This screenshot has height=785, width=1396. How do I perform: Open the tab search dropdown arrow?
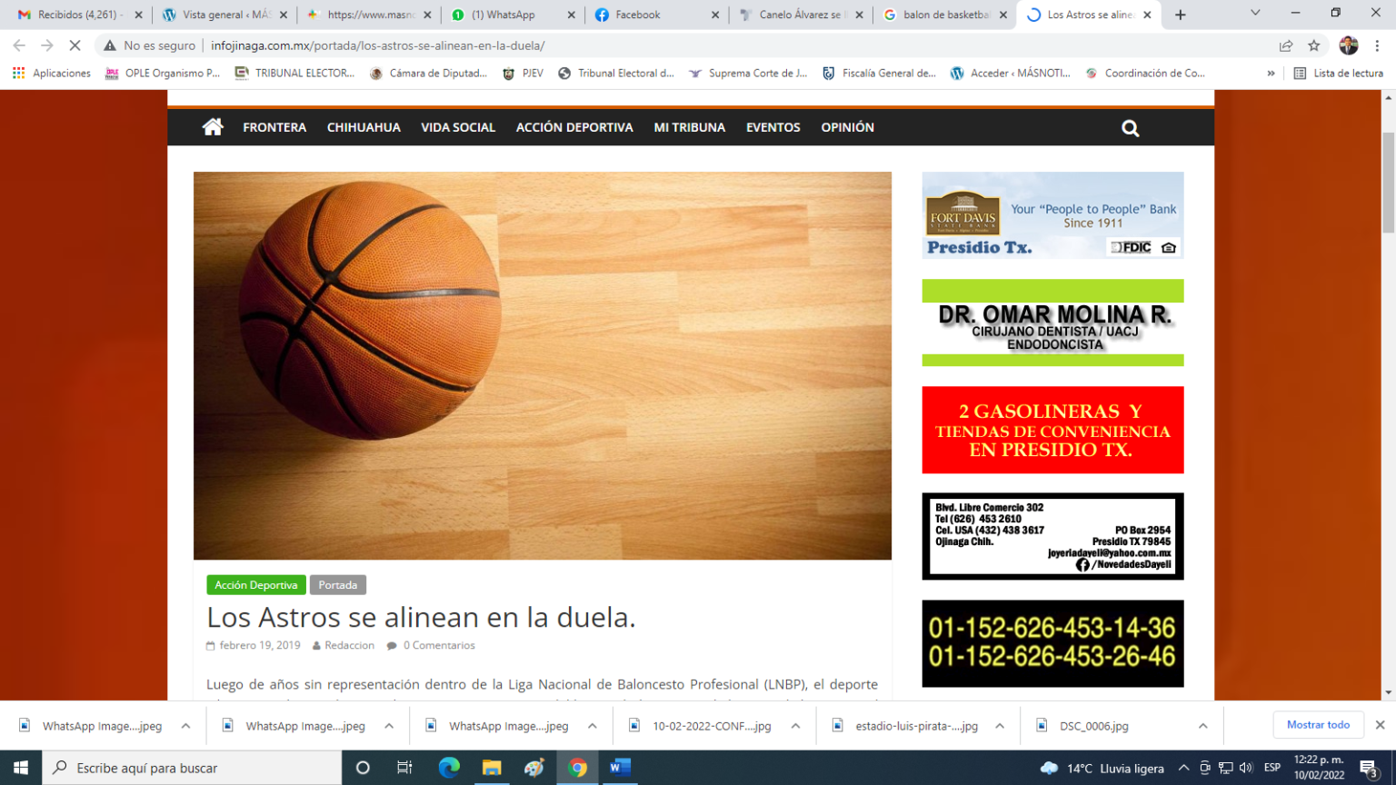1255,14
